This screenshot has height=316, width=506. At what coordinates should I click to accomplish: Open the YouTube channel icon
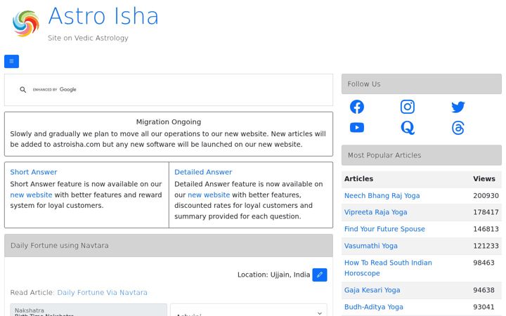coord(357,128)
